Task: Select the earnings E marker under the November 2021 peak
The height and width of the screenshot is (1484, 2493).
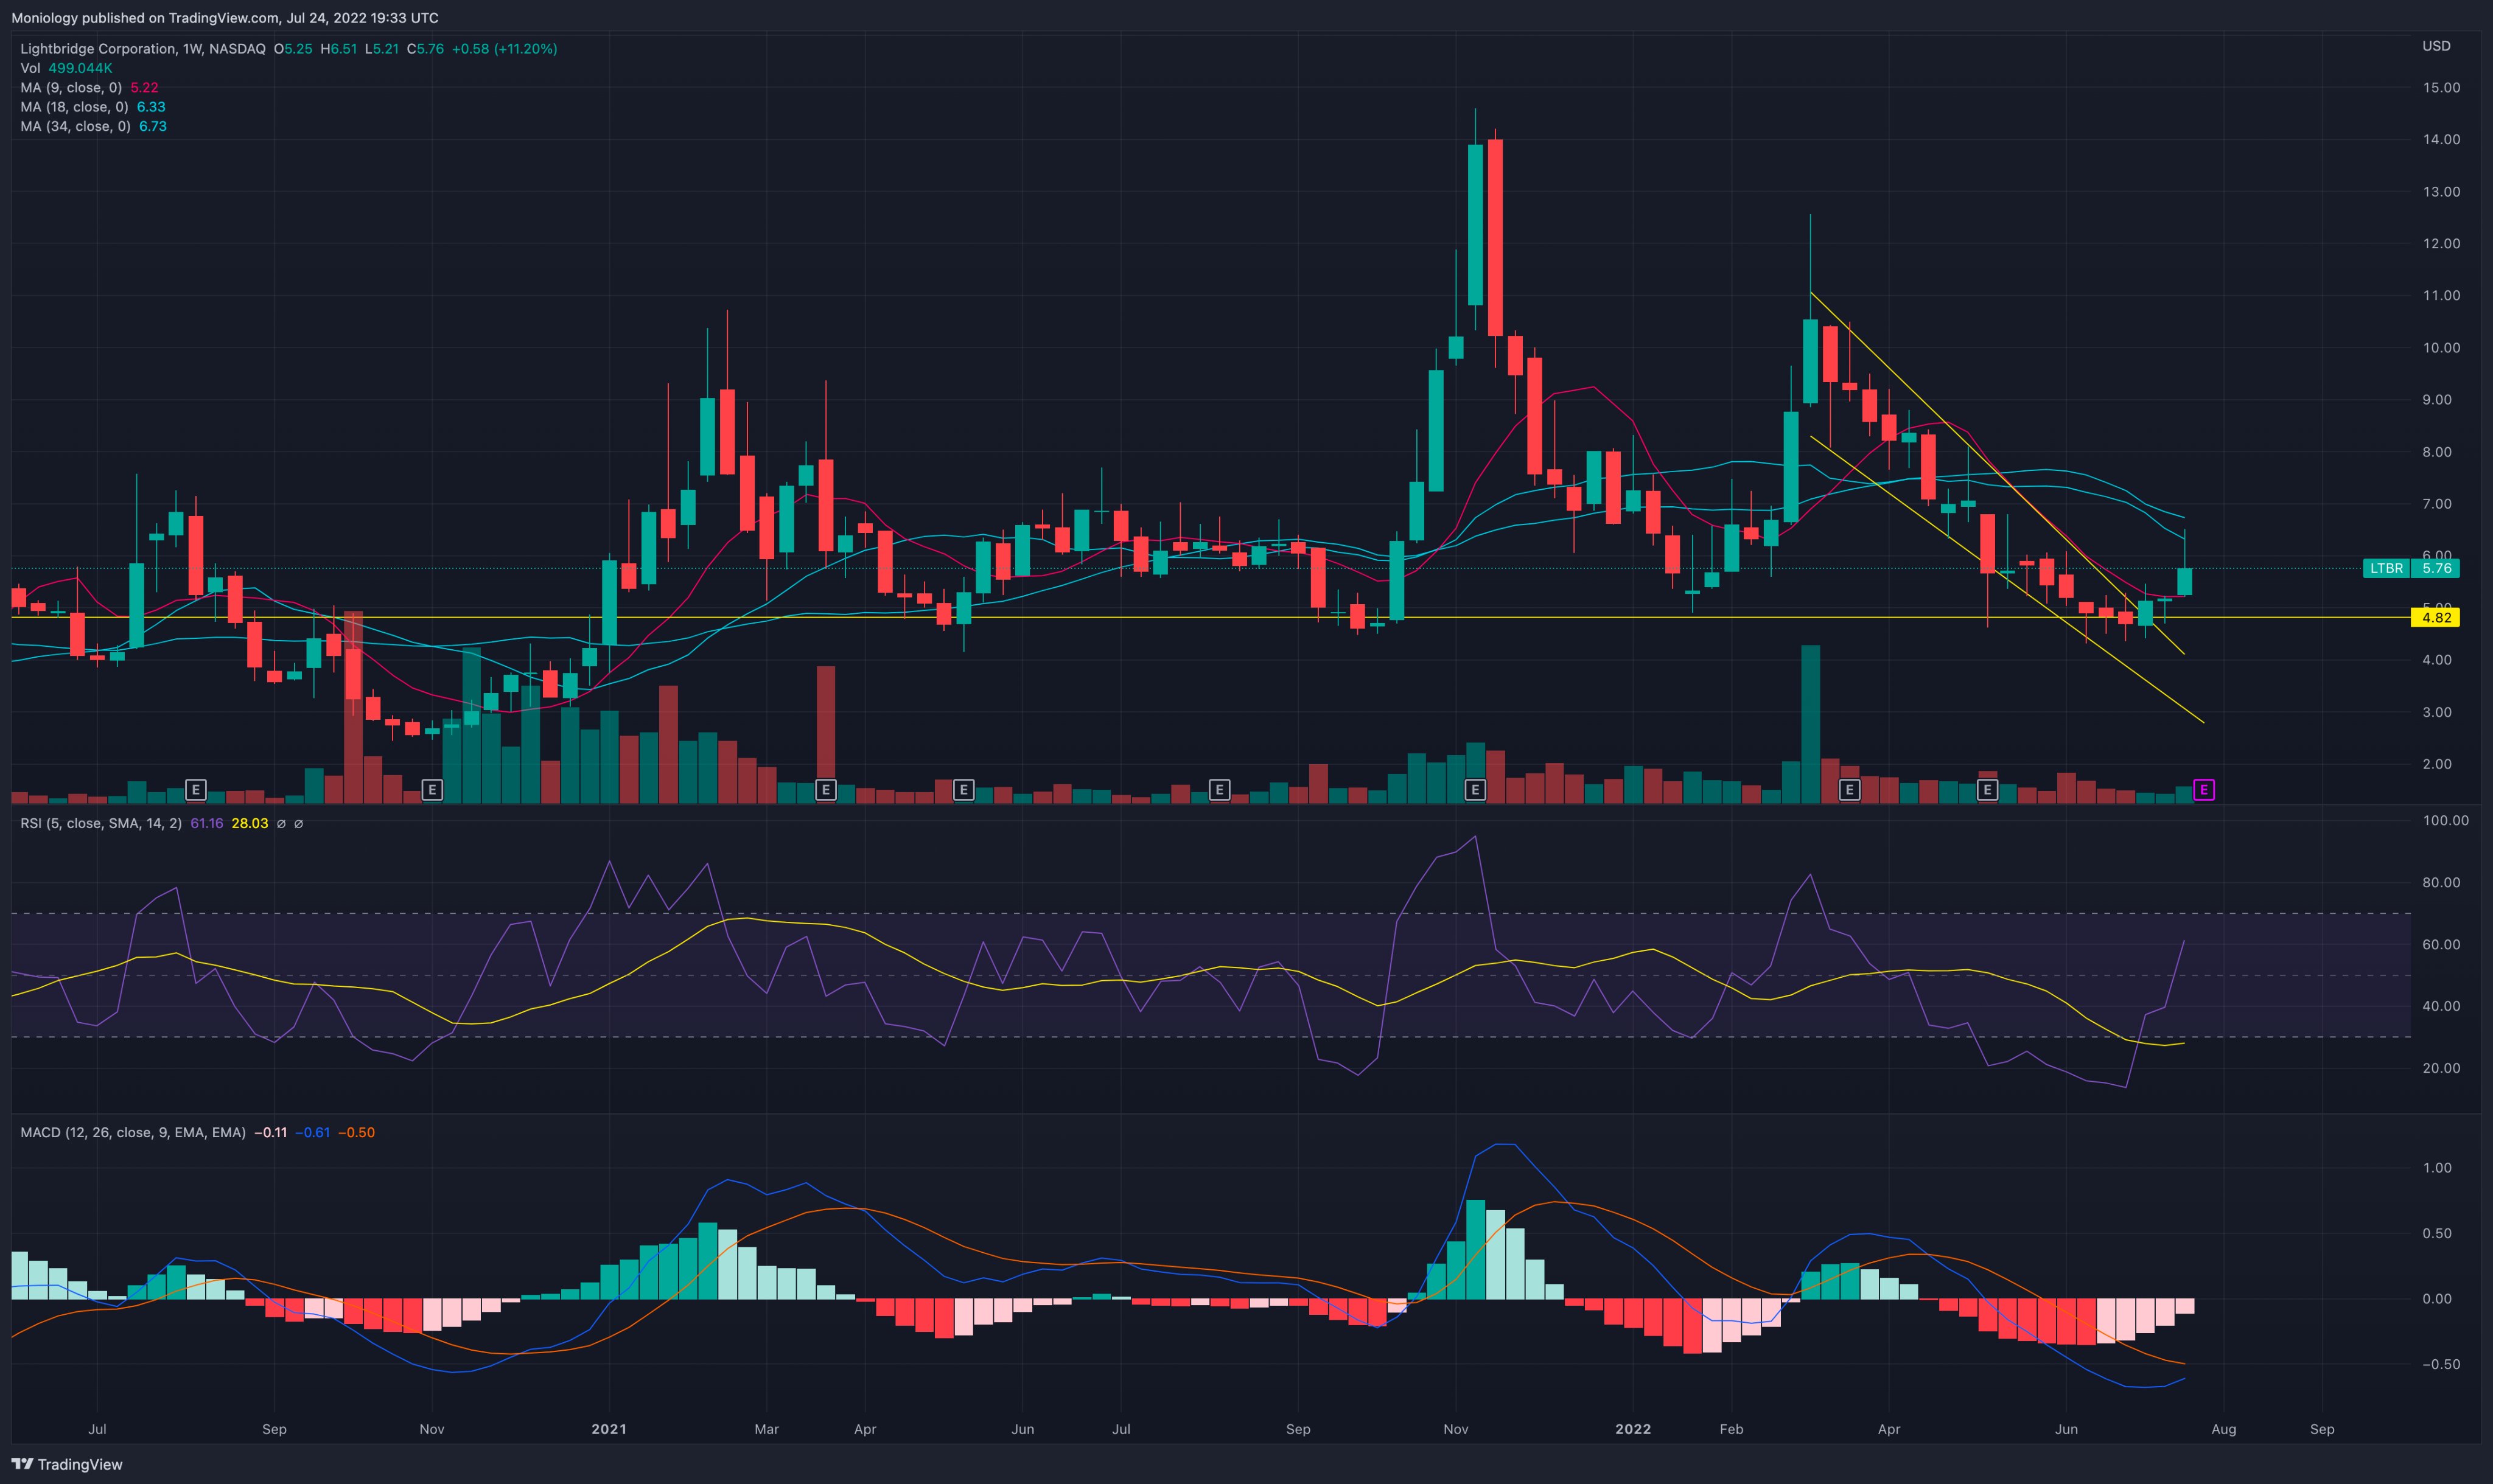Action: [x=1475, y=790]
